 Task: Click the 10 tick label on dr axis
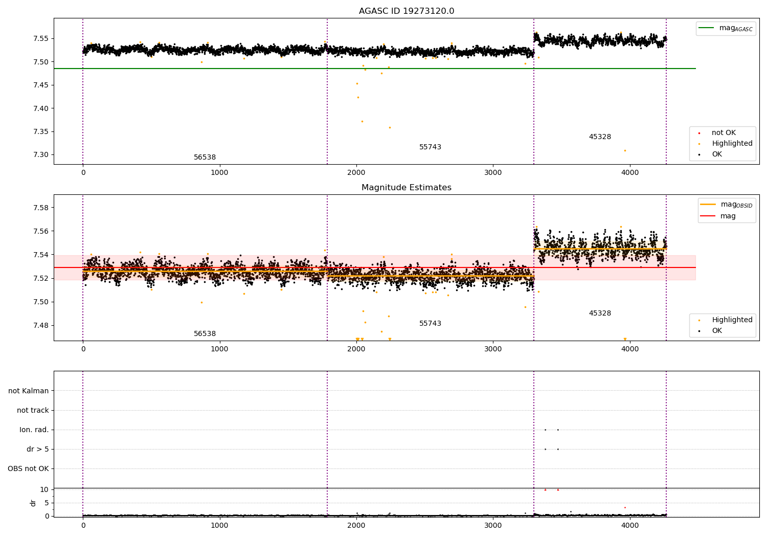tap(44, 490)
